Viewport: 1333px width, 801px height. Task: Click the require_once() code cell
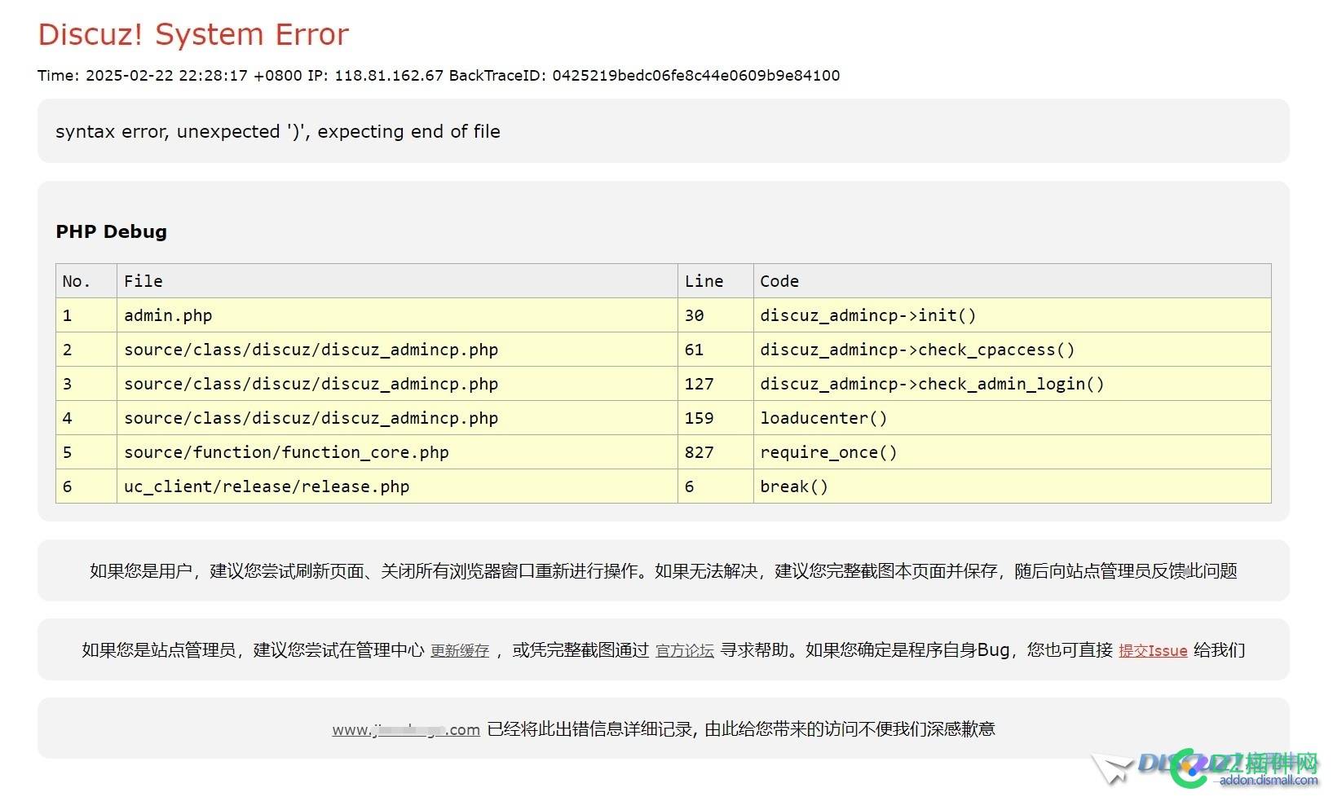[x=1012, y=452]
